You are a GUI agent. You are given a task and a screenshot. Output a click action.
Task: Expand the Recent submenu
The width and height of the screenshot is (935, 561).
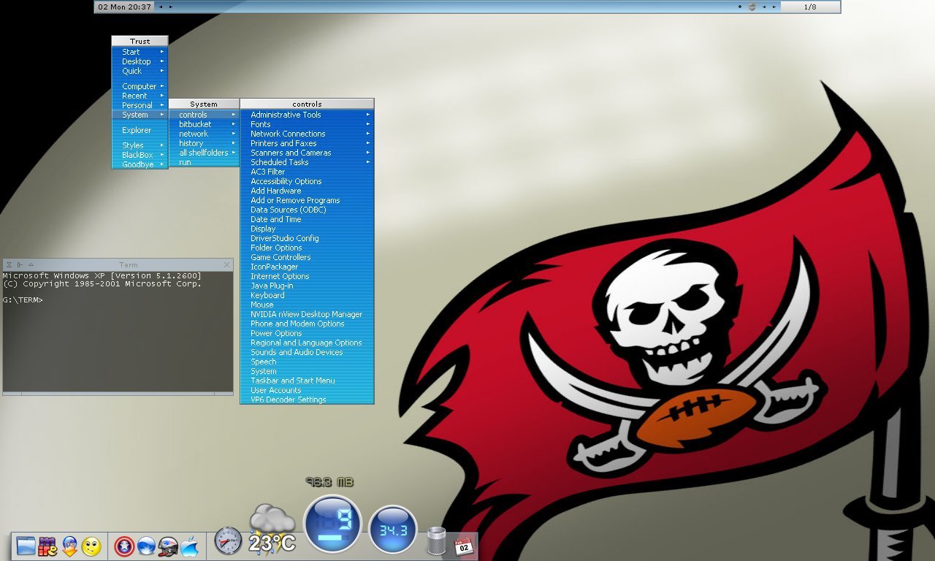[140, 96]
